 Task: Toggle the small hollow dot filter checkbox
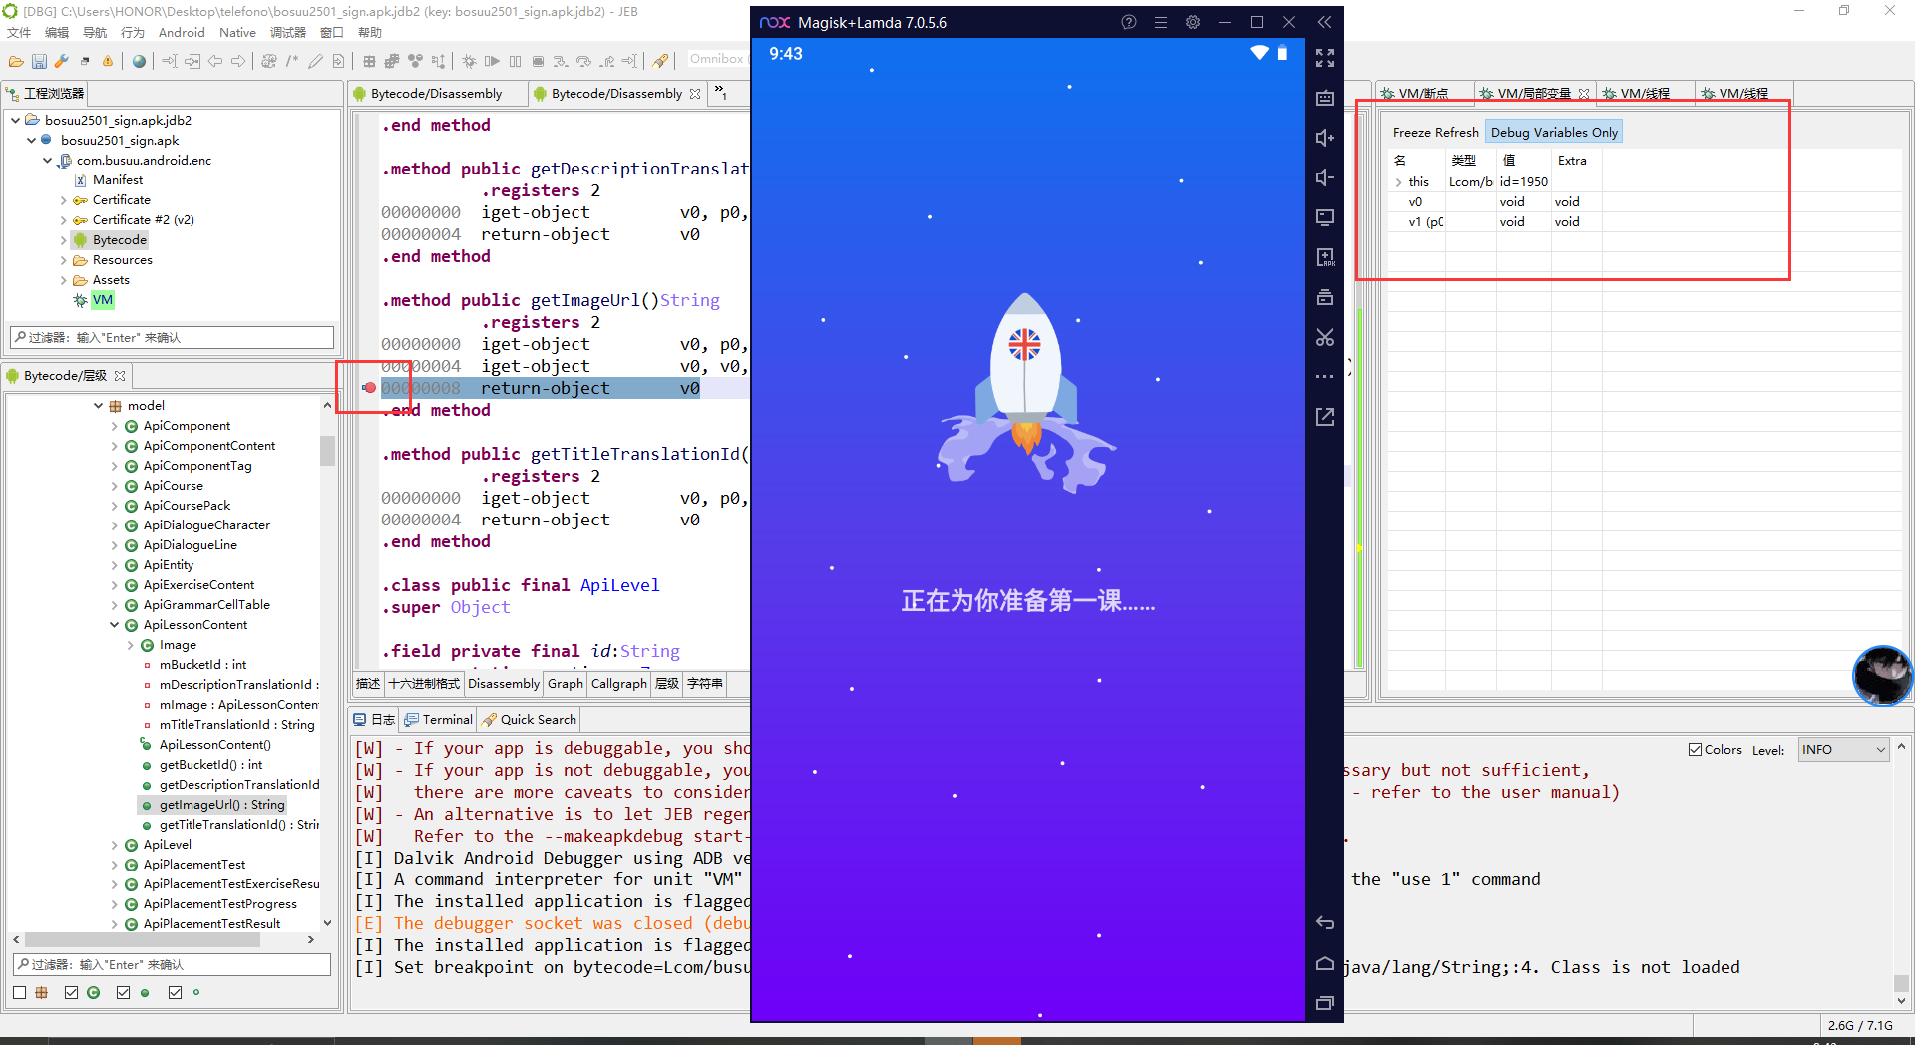(x=175, y=992)
